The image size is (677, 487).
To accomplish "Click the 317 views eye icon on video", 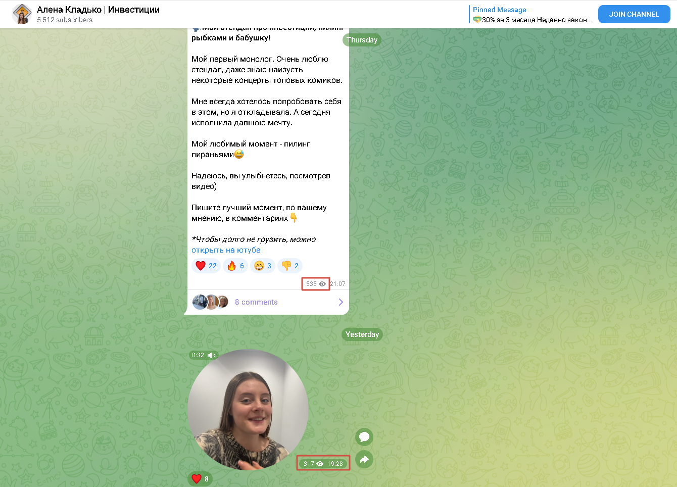I will [x=320, y=464].
